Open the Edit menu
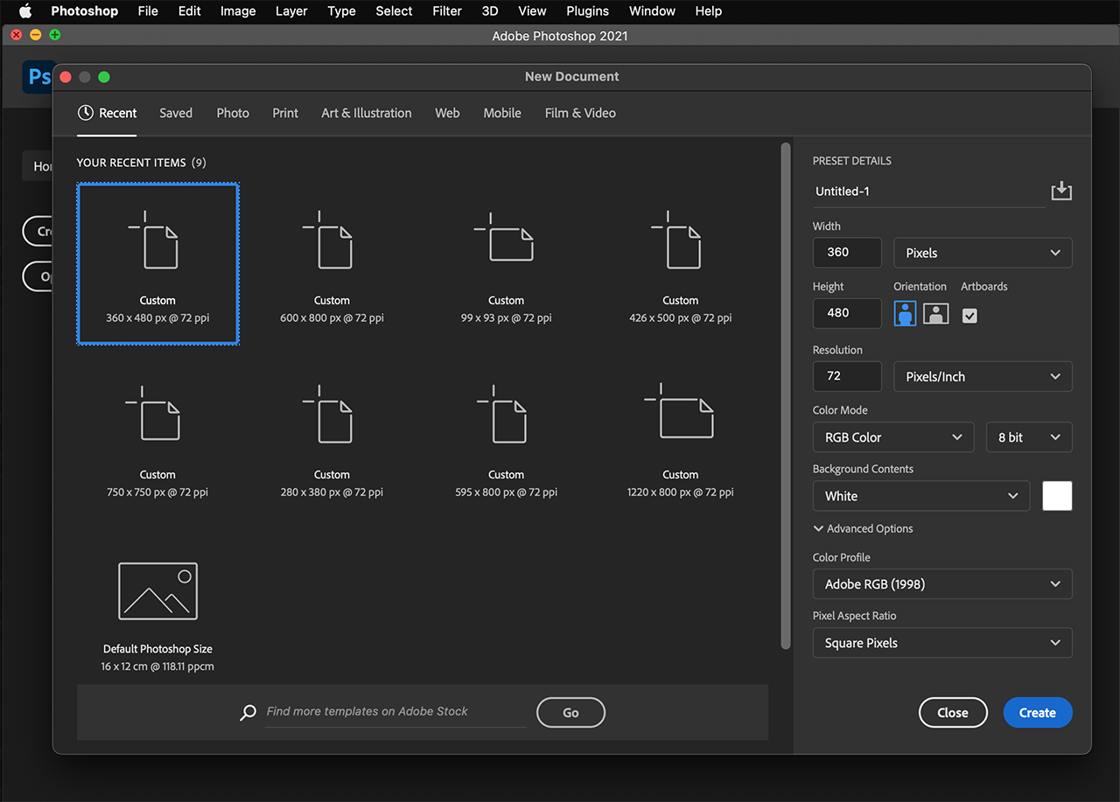Image resolution: width=1120 pixels, height=802 pixels. pos(189,11)
